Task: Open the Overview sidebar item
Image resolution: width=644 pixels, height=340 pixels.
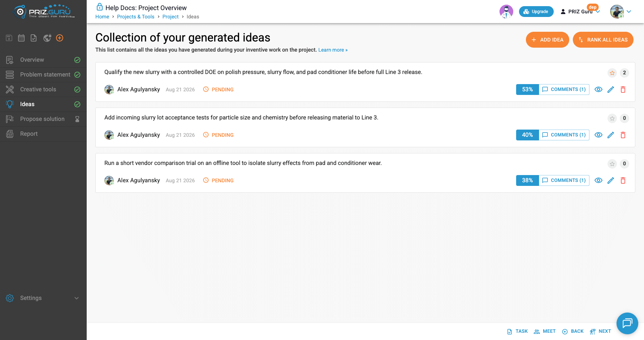Action: point(43,60)
